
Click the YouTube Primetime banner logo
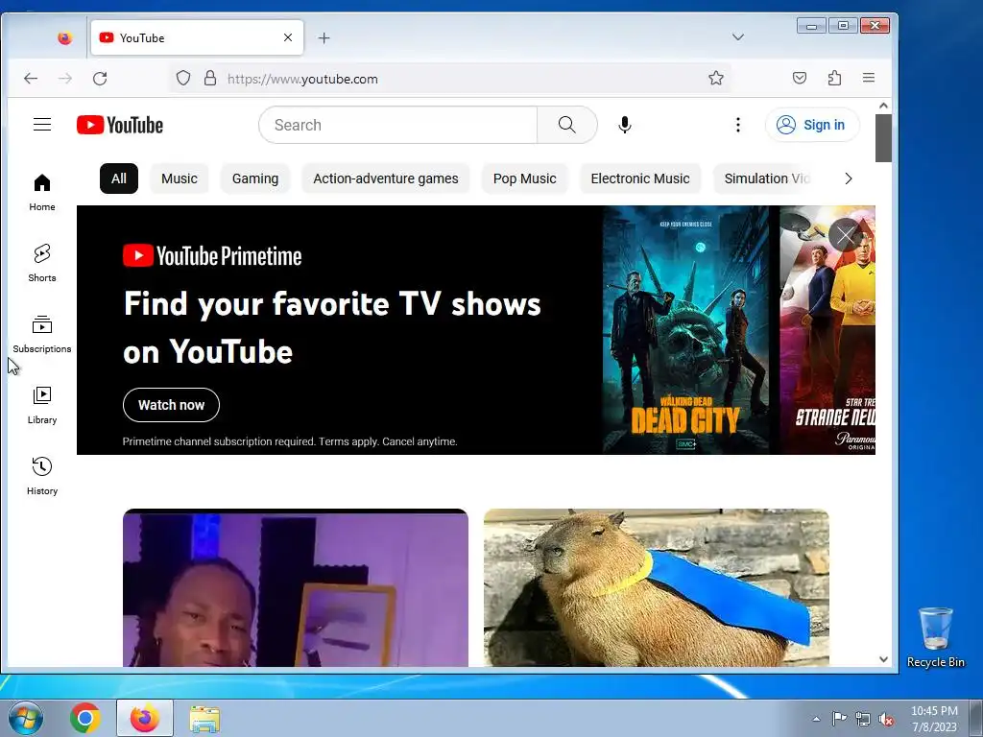click(x=212, y=255)
